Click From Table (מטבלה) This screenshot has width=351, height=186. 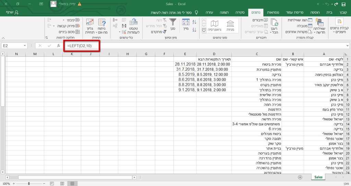click(x=304, y=26)
